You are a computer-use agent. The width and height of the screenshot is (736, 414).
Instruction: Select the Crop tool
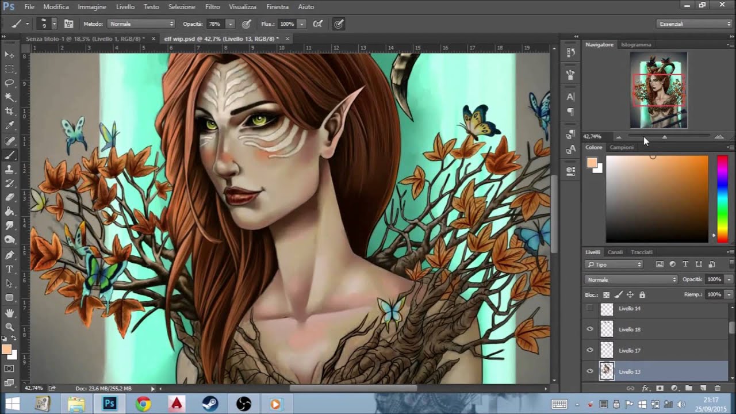click(x=9, y=111)
